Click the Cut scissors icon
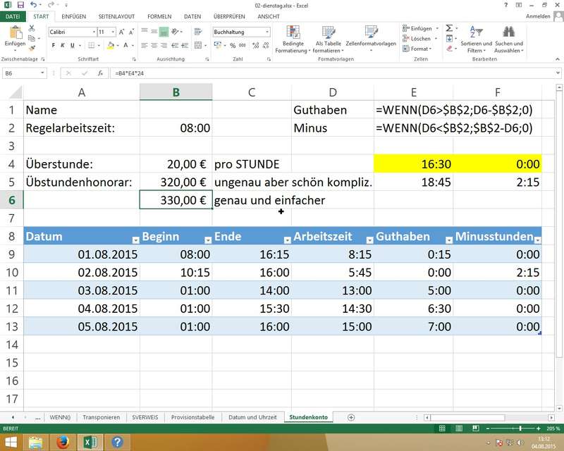 [x=32, y=28]
